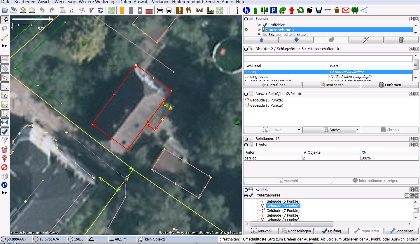The height and width of the screenshot is (244, 420).
Task: Click the zoom slider handle on map
Action: (50, 19)
